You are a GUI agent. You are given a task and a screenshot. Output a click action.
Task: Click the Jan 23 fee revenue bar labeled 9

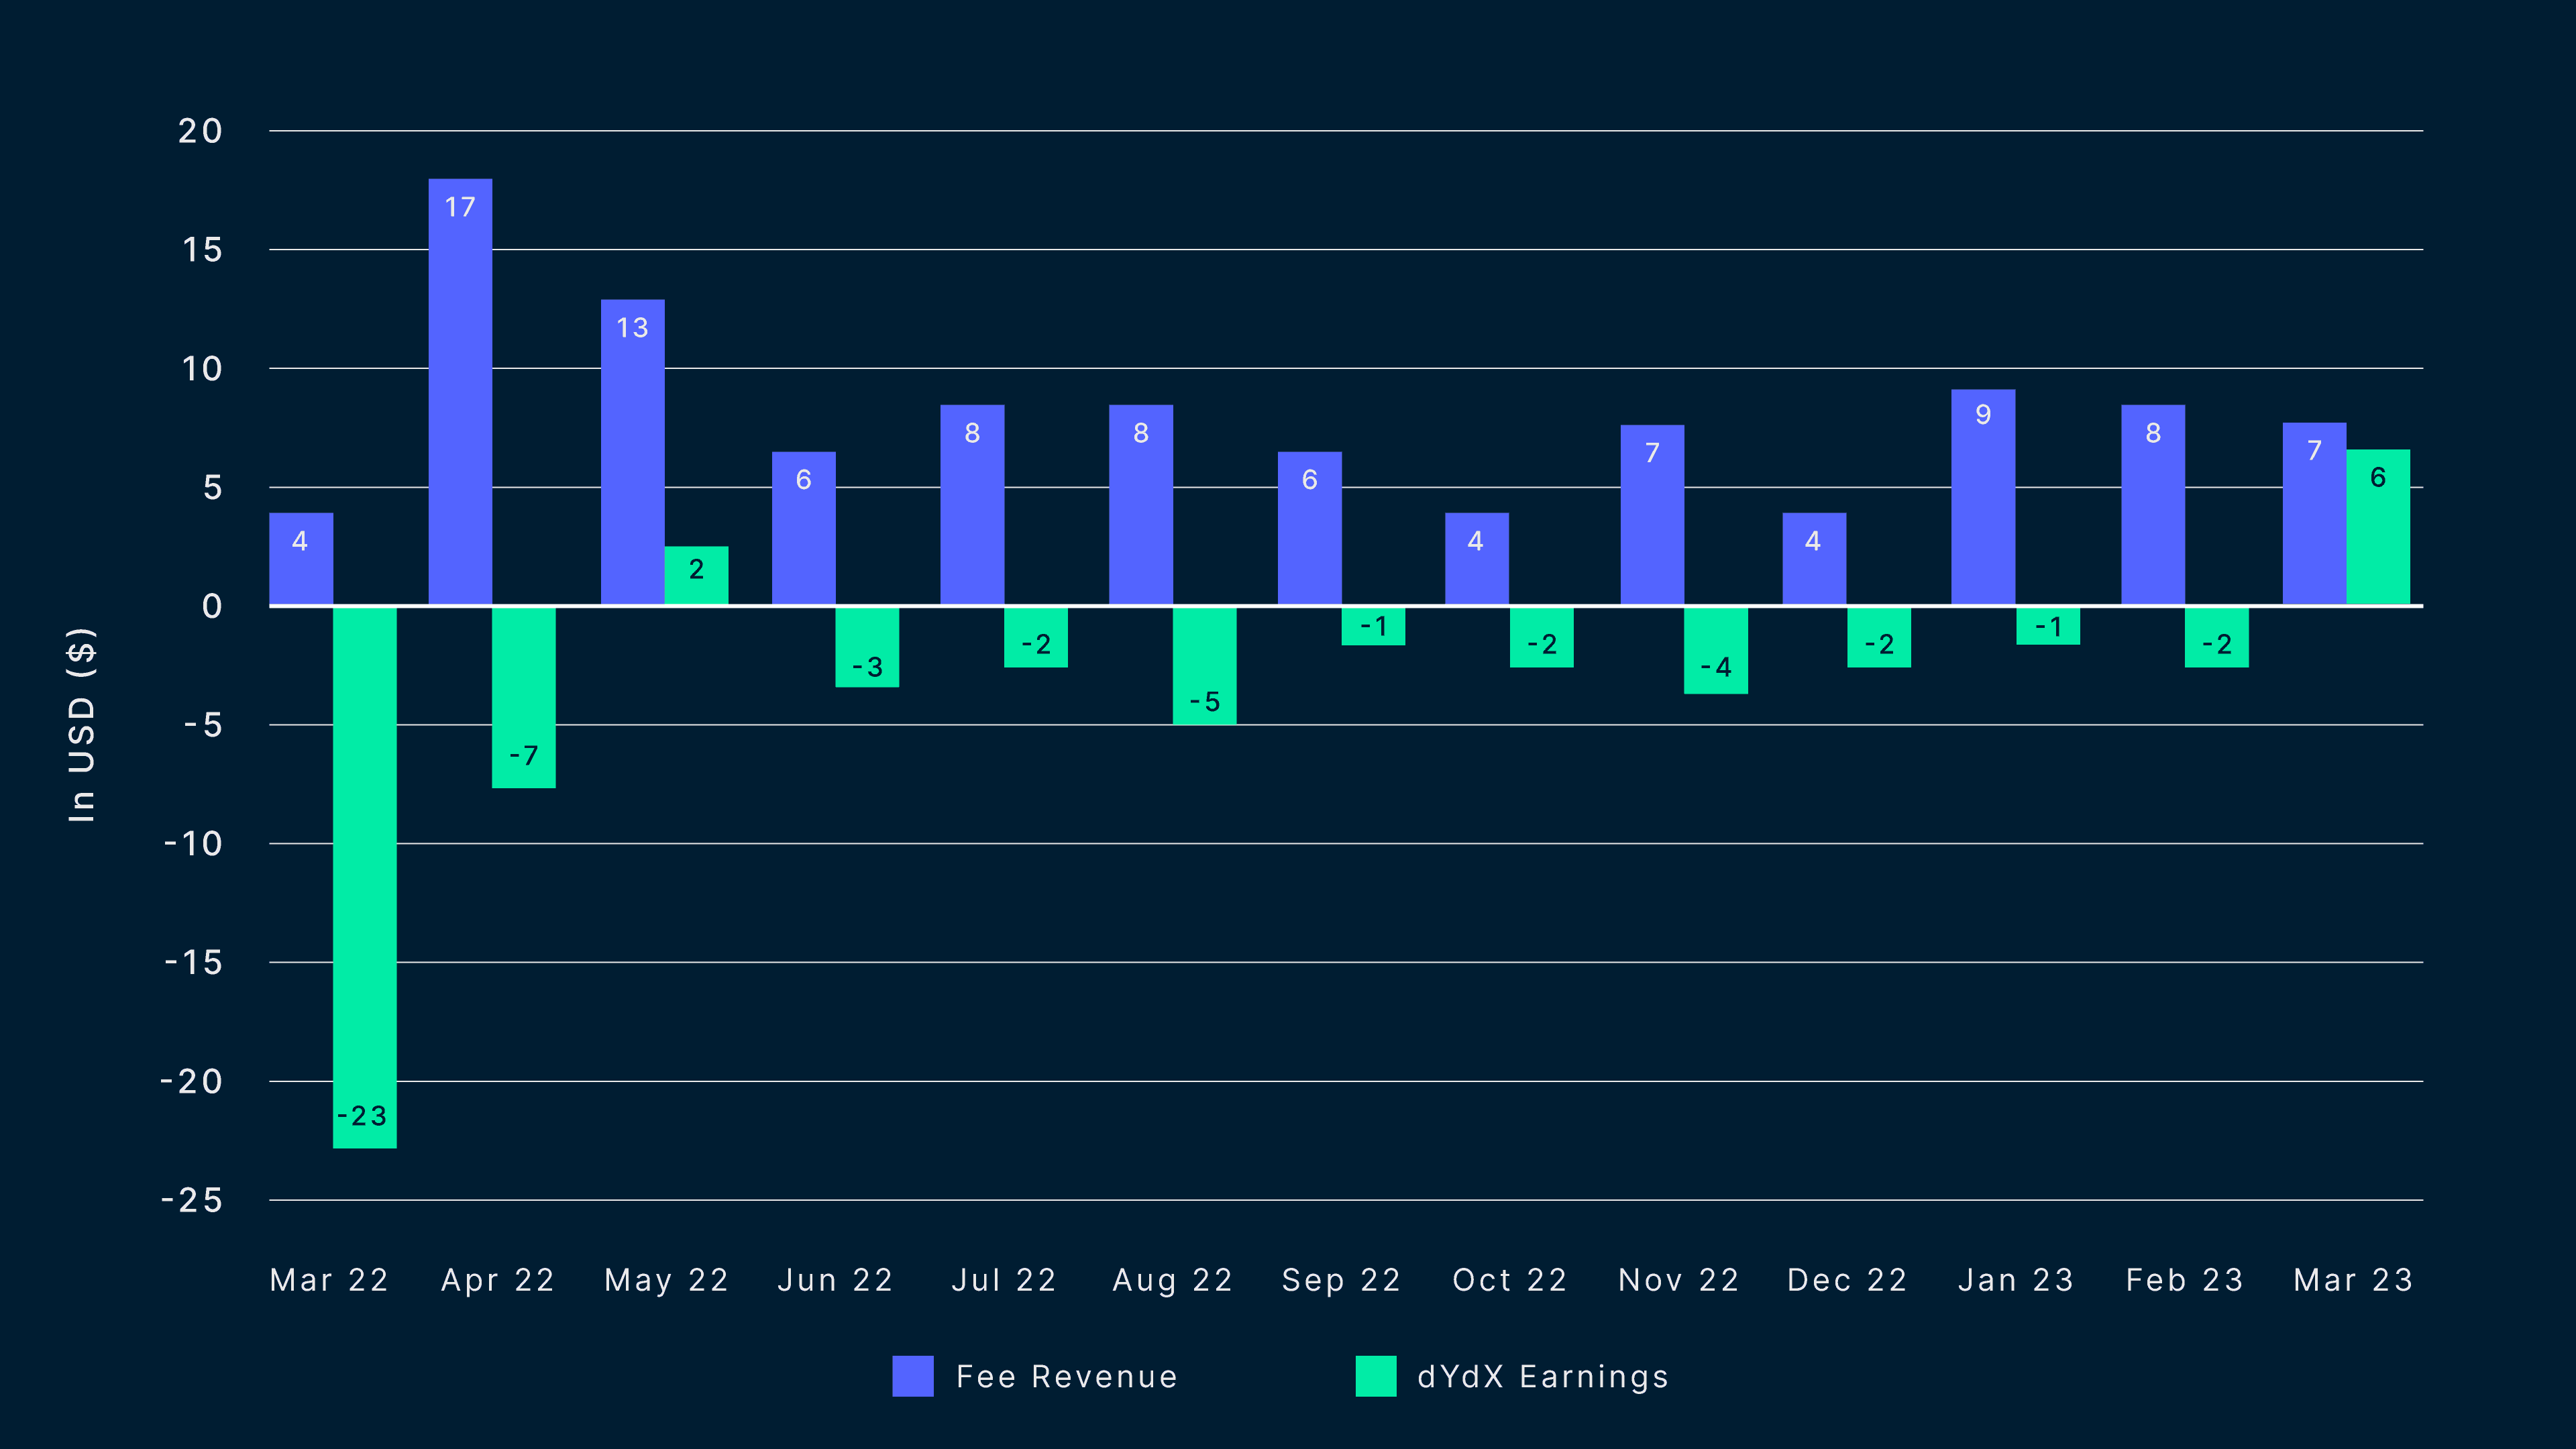point(1982,497)
